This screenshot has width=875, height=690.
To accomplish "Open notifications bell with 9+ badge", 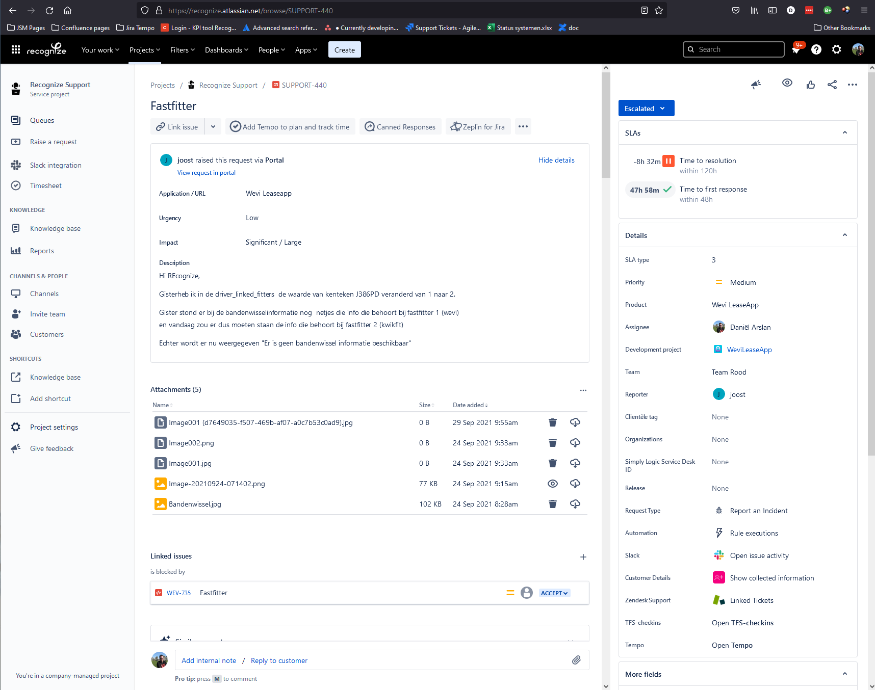I will [x=796, y=49].
